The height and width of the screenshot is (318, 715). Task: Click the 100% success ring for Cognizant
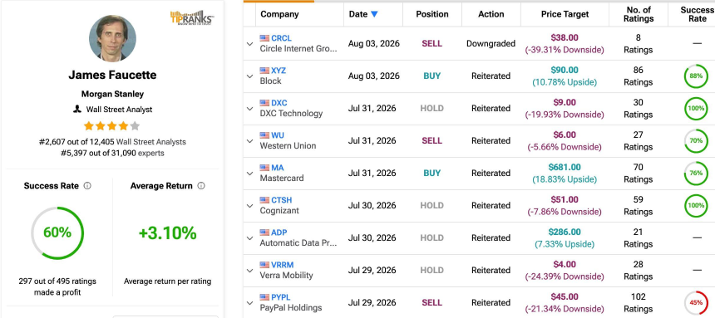click(x=696, y=205)
